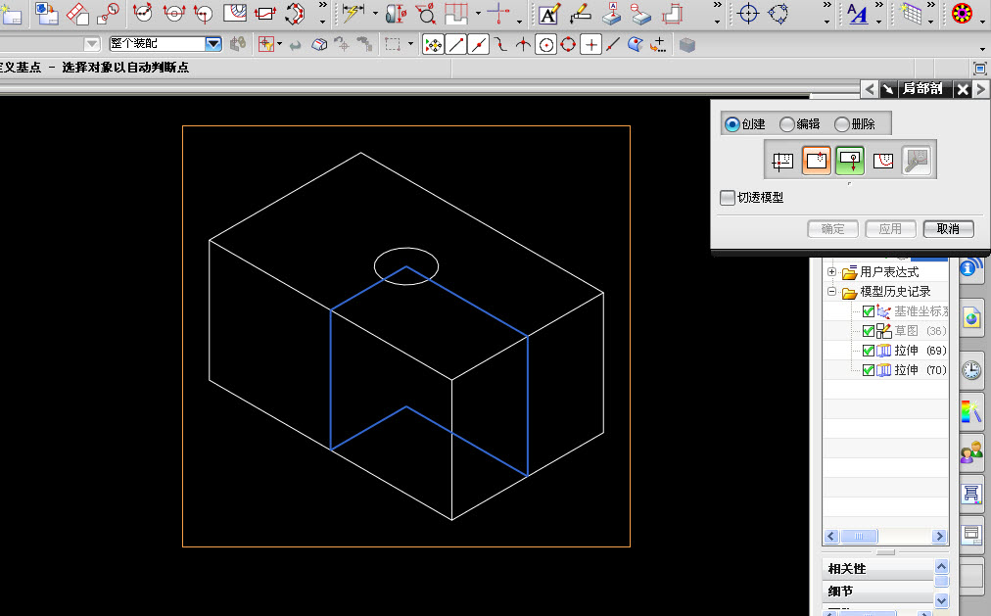The image size is (991, 616).
Task: Click the 取消 button
Action: coord(948,229)
